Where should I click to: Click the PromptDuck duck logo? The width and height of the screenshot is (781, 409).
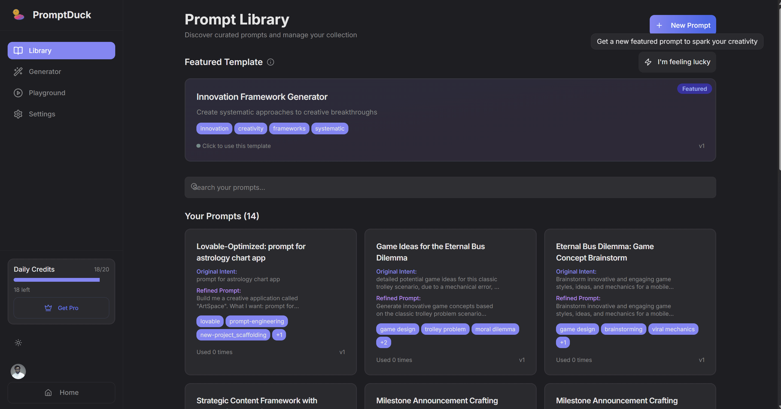18,14
